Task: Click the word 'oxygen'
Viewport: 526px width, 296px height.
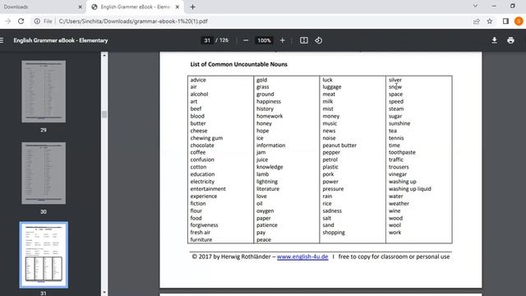Action: click(265, 210)
